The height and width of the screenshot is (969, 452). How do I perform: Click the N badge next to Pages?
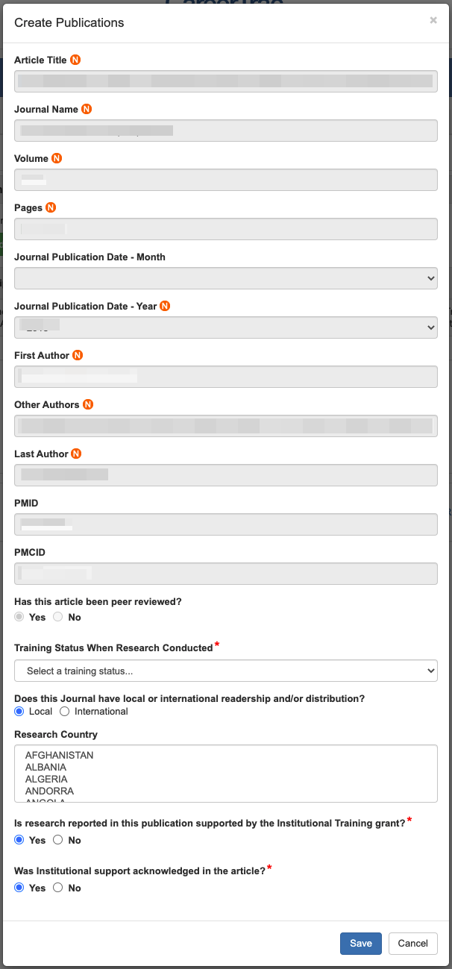tap(51, 207)
